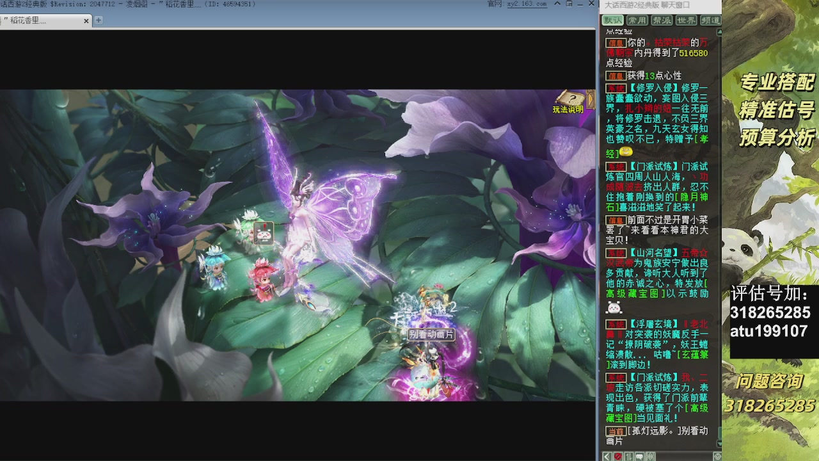Click the 【修罗入侵】 system message title
Viewport: 819px width, 461px height.
pos(653,88)
